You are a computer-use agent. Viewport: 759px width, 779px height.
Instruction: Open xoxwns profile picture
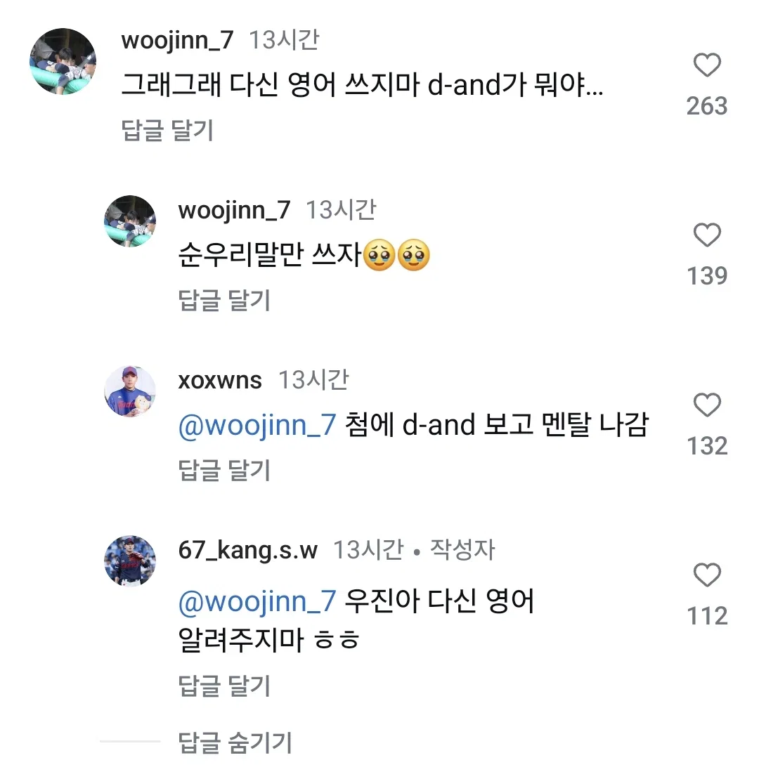(130, 391)
